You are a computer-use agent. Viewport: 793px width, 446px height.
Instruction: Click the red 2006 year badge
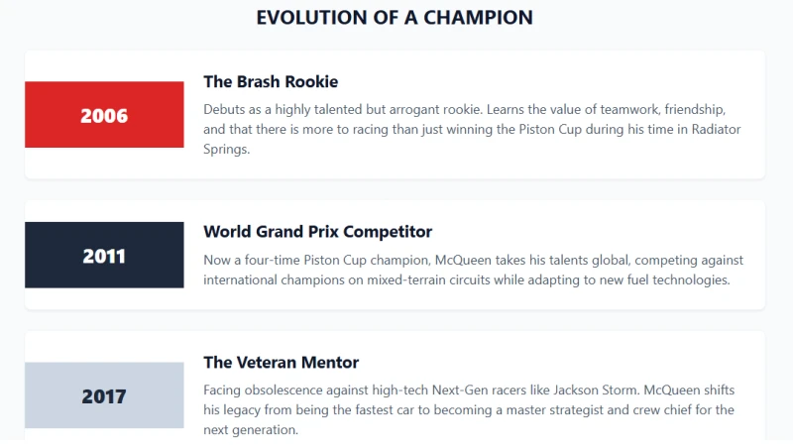click(104, 115)
